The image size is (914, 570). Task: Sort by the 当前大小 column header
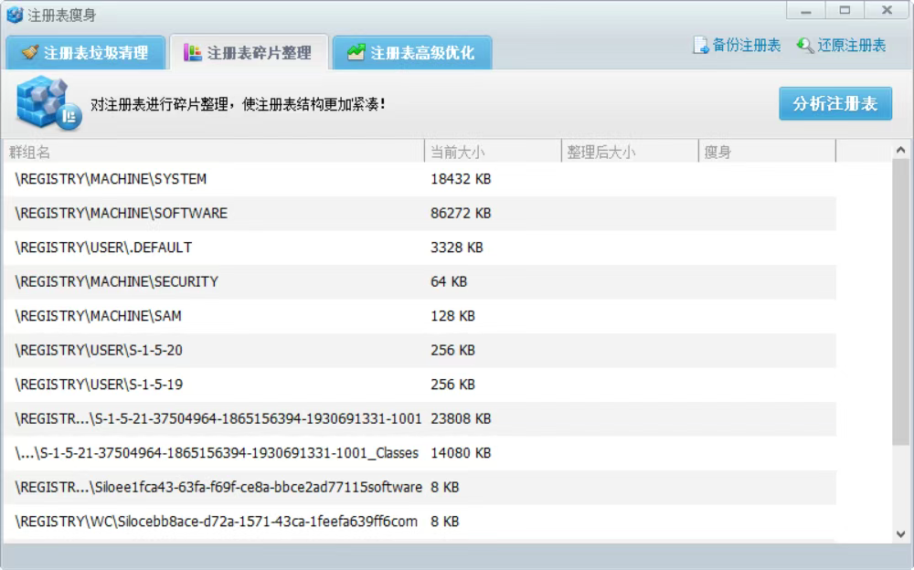point(492,152)
